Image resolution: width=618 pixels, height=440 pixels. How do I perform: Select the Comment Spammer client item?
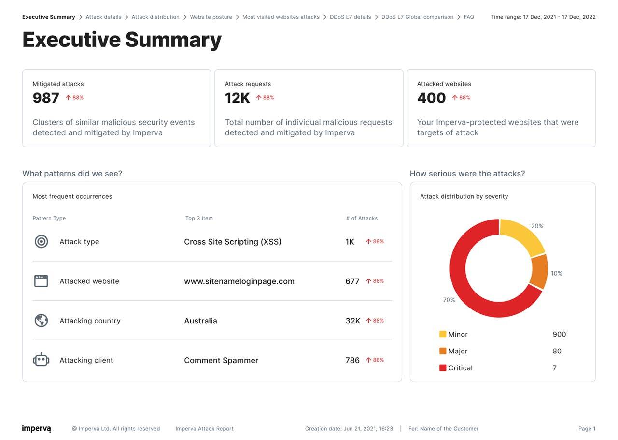coord(221,360)
